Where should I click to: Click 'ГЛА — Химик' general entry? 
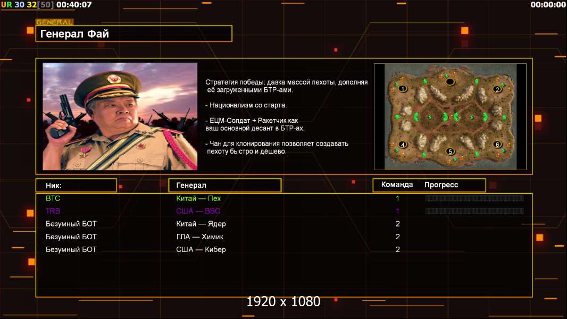[199, 237]
